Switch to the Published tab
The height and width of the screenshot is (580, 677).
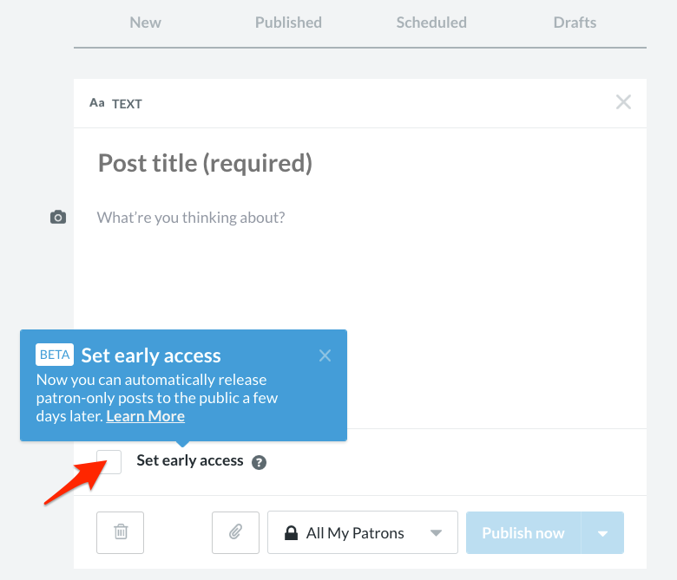tap(288, 23)
